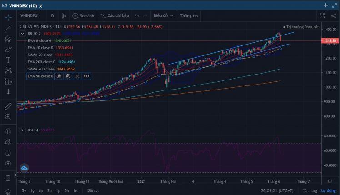Select the D timeframe interval
This screenshot has height=195, width=340.
click(52, 16)
